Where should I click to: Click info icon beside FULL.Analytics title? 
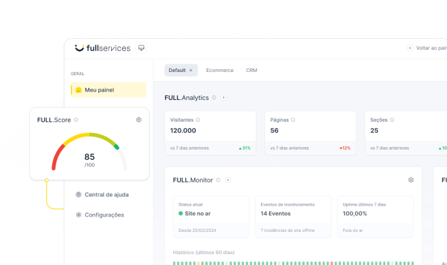214,97
